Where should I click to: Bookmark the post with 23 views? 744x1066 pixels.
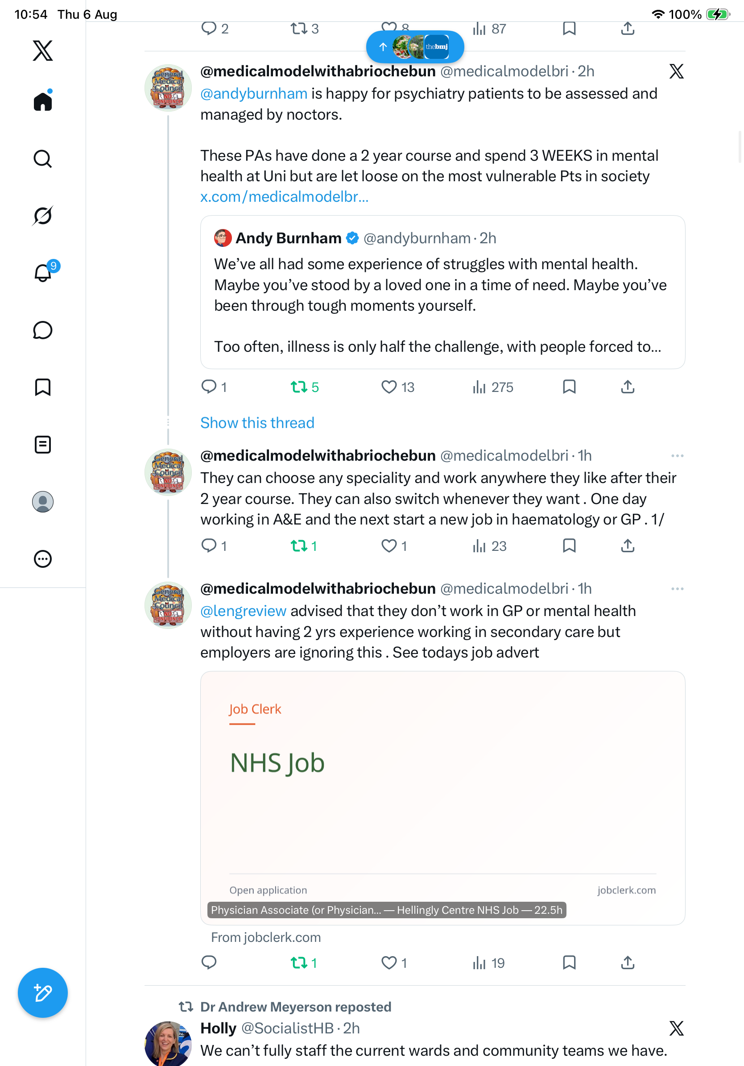click(x=569, y=545)
